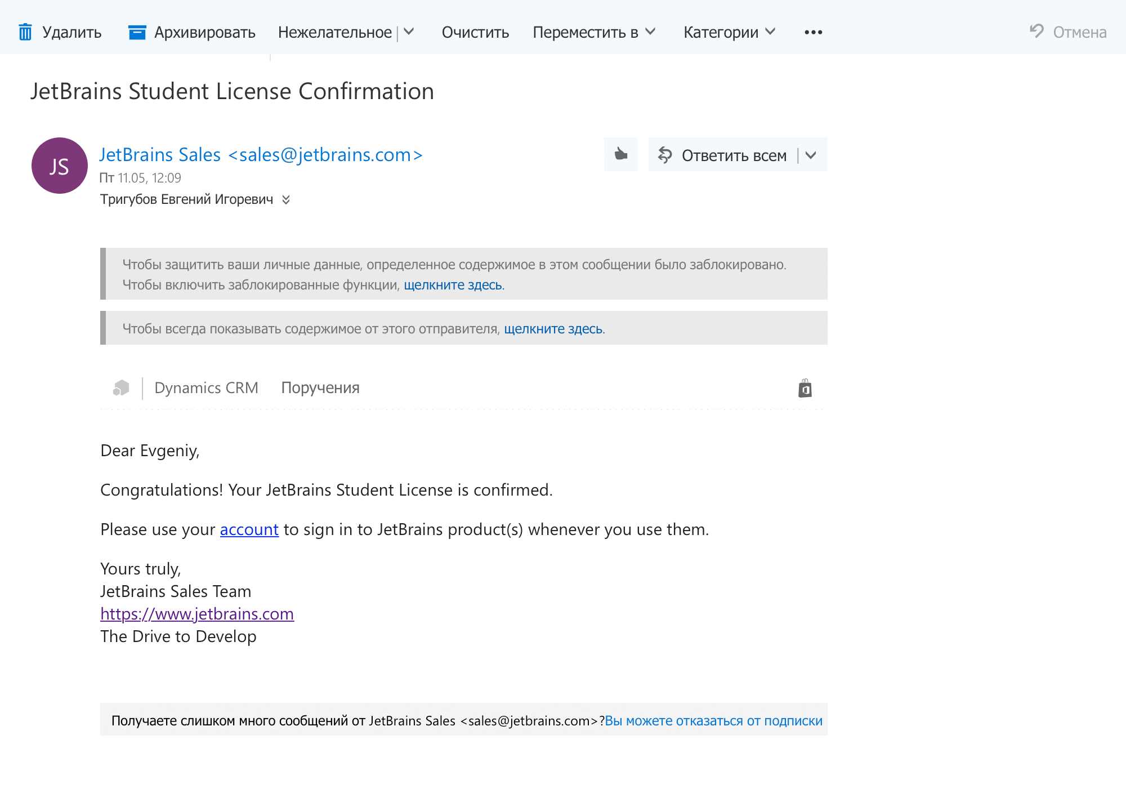
Task: Open the https://www.jetbrains.com link
Action: [x=197, y=614]
